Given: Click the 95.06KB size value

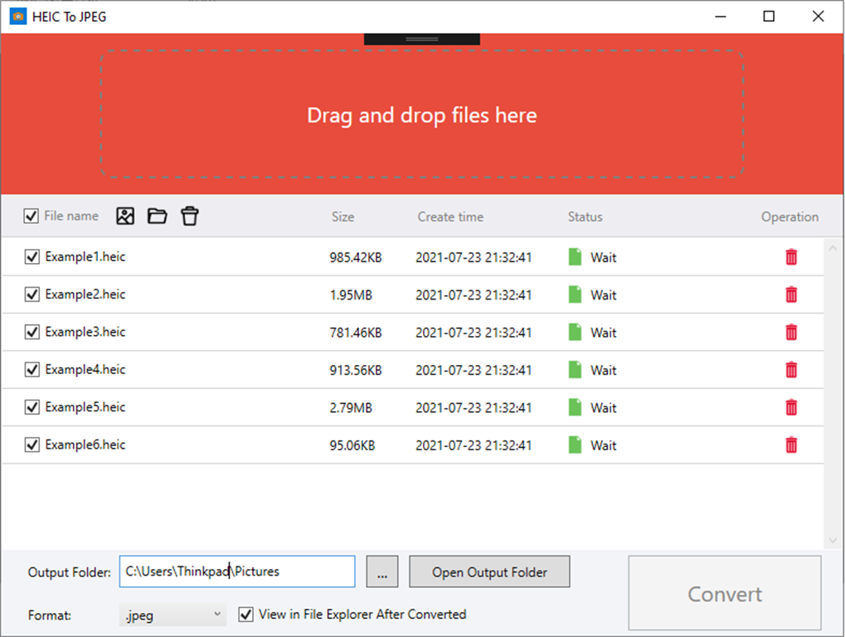Looking at the screenshot, I should [x=352, y=445].
